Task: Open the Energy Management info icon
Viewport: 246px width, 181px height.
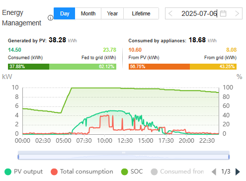Action: point(50,17)
